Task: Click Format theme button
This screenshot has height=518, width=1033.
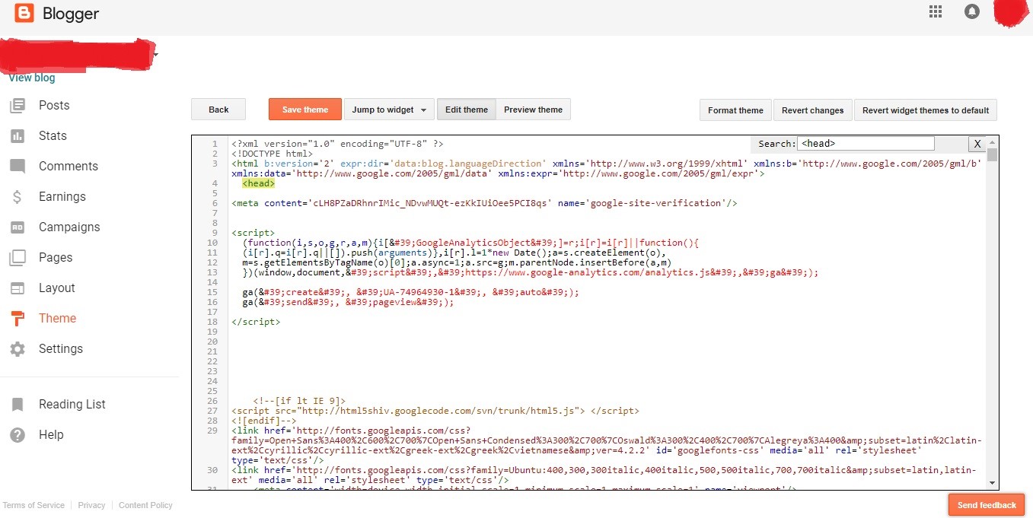Action: click(x=735, y=110)
